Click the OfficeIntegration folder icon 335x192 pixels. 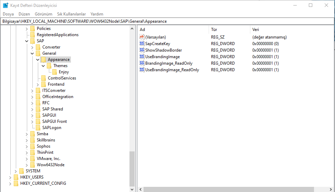[x=38, y=97]
